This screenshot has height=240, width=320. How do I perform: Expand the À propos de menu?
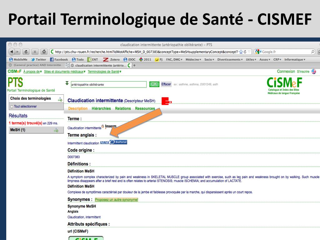click(x=32, y=72)
